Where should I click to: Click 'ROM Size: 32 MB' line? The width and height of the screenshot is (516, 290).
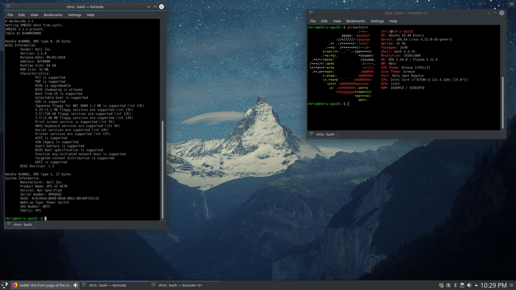[34, 69]
